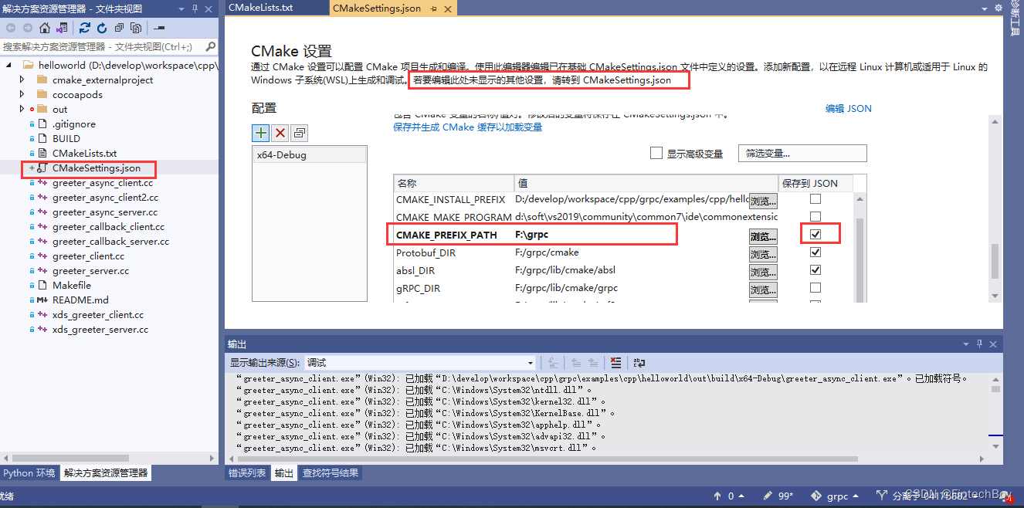Collapse the helloworld root folder
Screen dimensions: 1024x508
(8, 66)
